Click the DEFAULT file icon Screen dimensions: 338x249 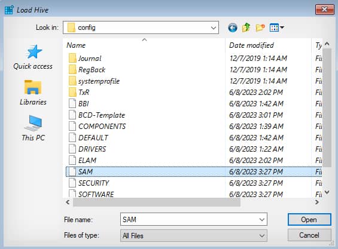pos(72,138)
